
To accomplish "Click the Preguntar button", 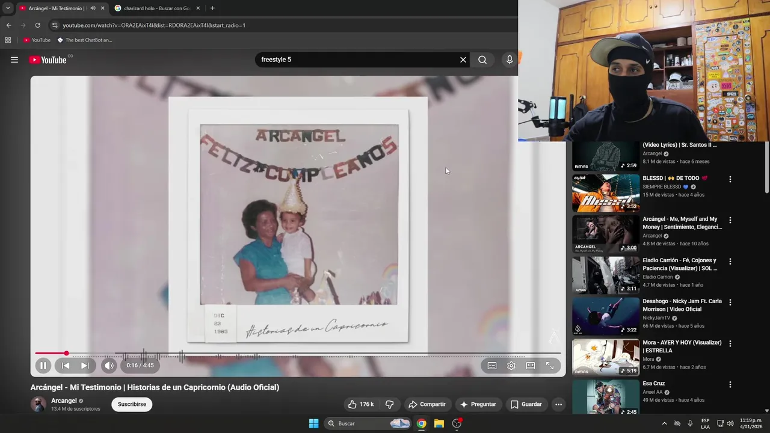I will click(x=478, y=404).
